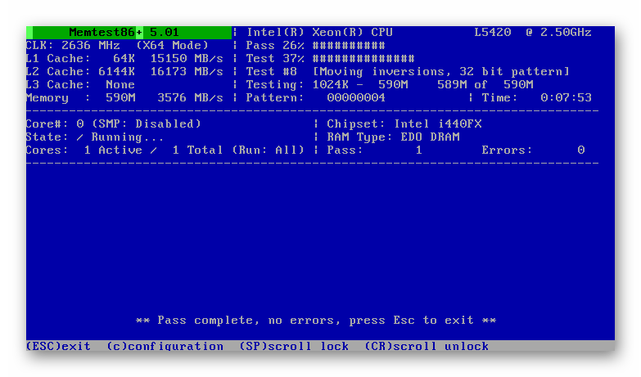Screen dimensions: 641x377
Task: Click the 589M of 590M text
Action: point(485,84)
